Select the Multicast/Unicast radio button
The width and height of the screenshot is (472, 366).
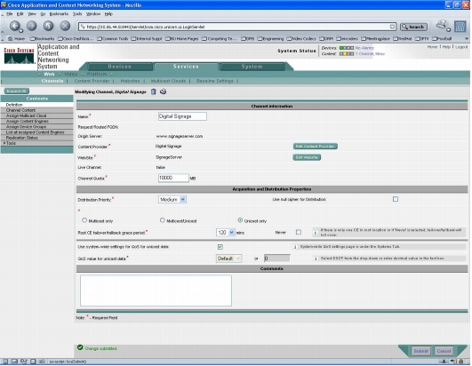163,220
